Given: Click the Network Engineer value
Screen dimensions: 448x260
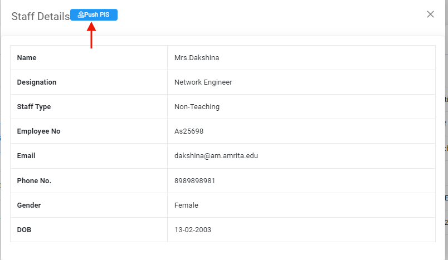Looking at the screenshot, I should (x=203, y=82).
